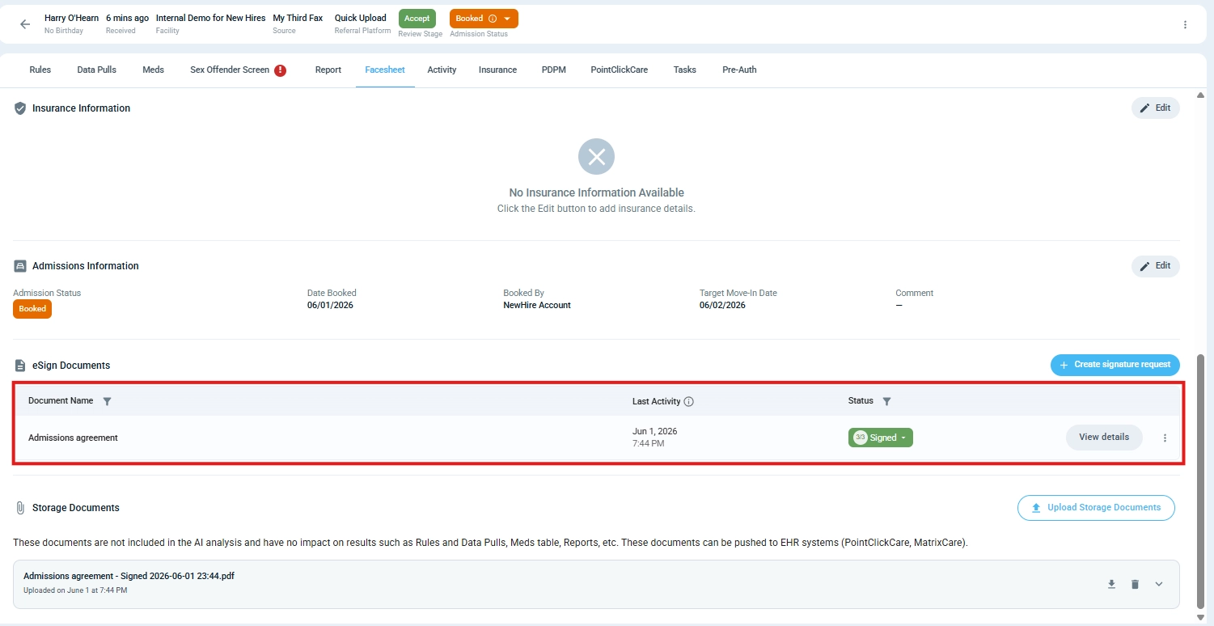Viewport: 1214px width, 626px height.
Task: Click the scrollbar down arrow
Action: 1200,617
